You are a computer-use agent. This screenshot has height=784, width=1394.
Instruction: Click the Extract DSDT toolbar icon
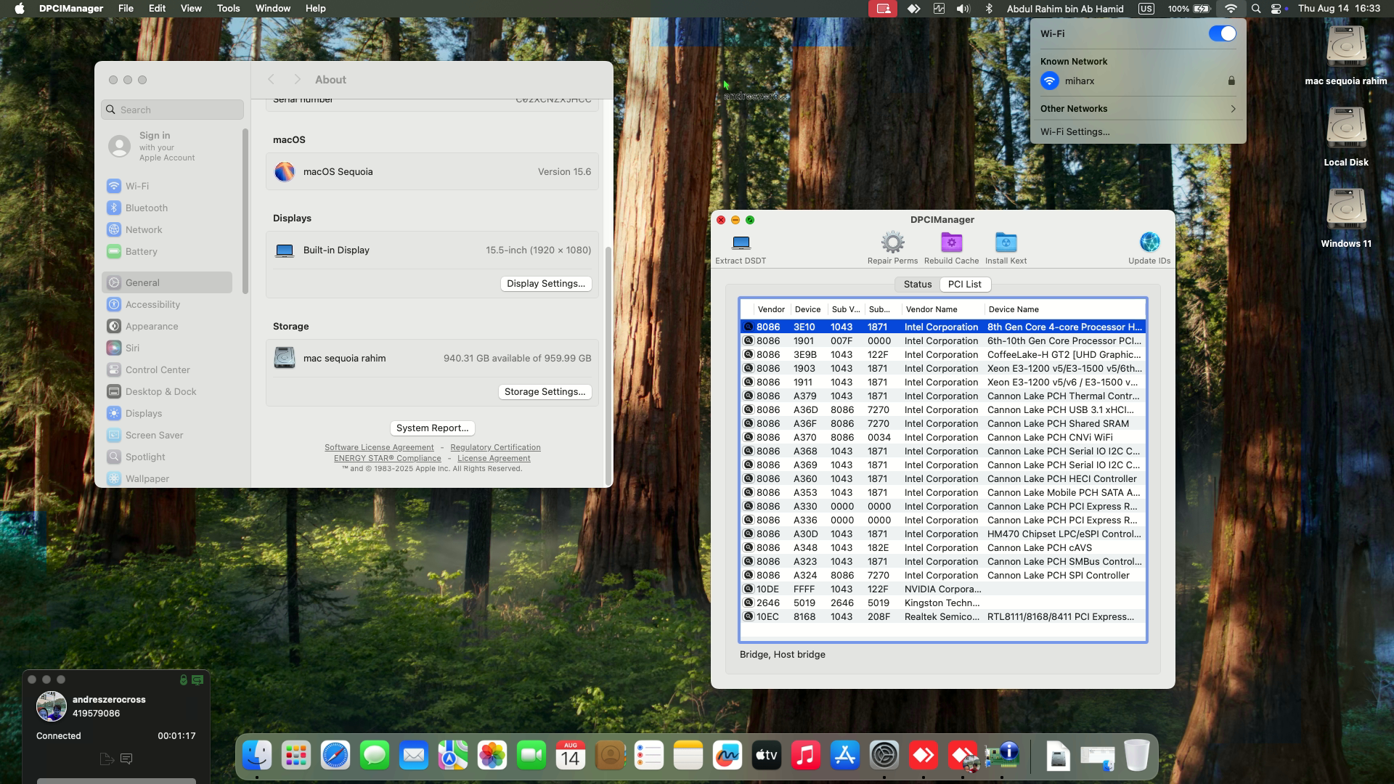coord(741,242)
